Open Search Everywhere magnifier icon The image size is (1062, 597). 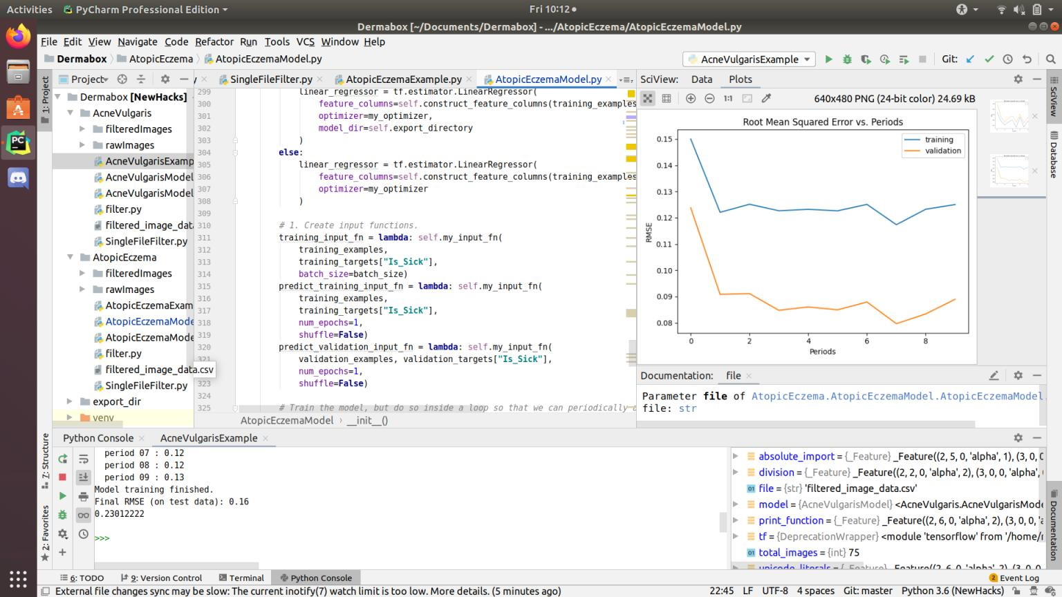[1050, 59]
